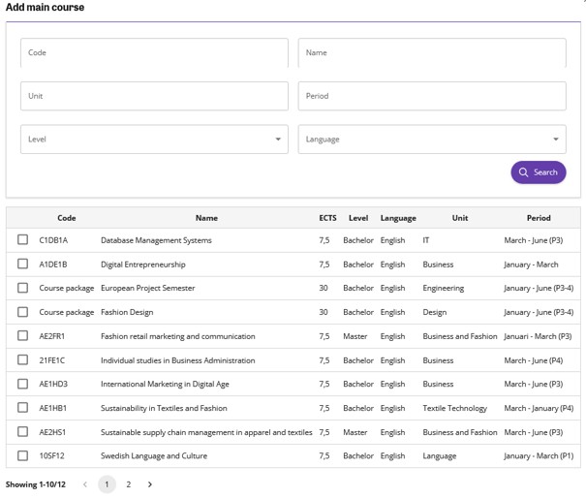Tick checkbox for AE1HB1 Sustainability in Textiles
586x498 pixels.
(x=23, y=408)
